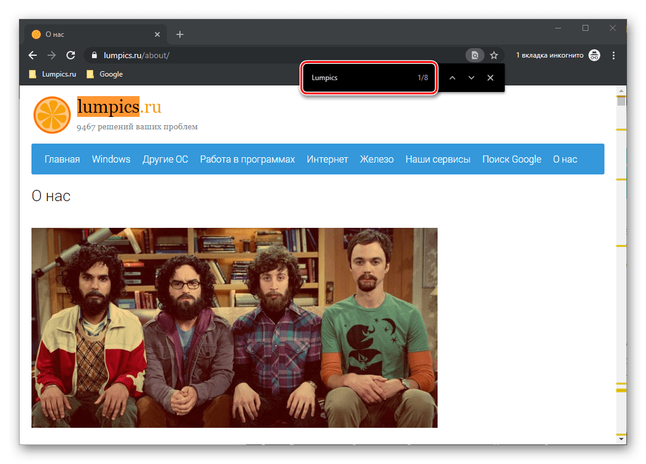Click the "9467 решений ваших проблем" tagline
The height and width of the screenshot is (464, 646).
click(137, 127)
